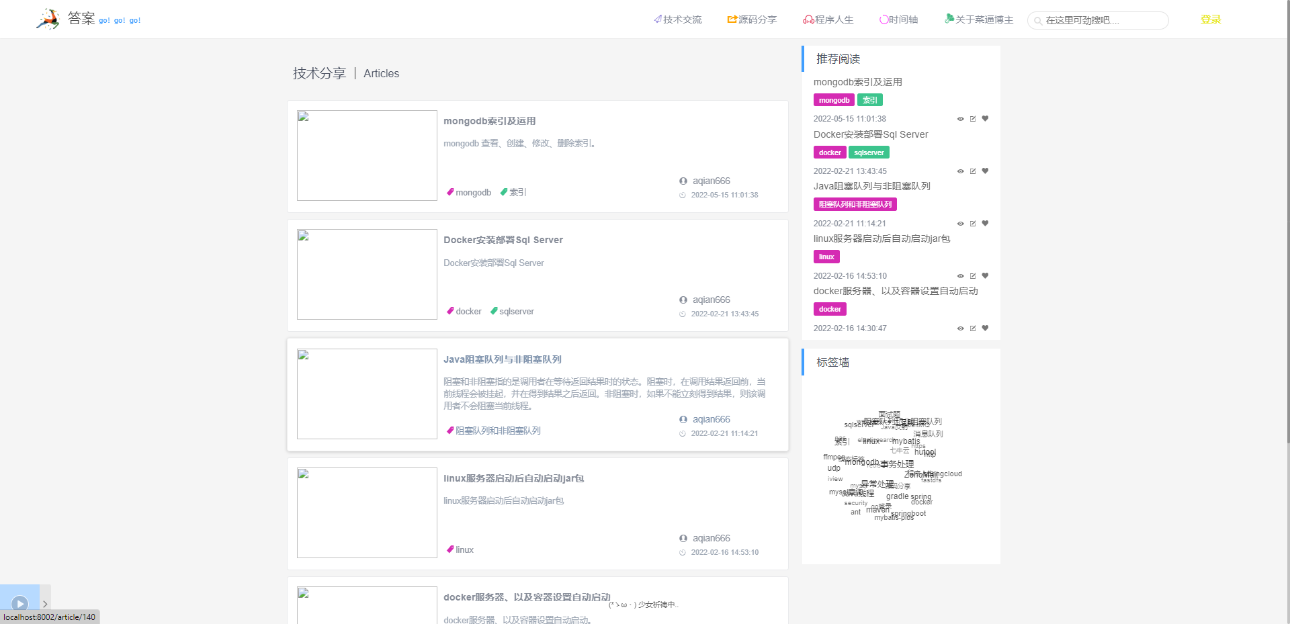Click the comment icon for the 2022-05-15 entry

click(973, 119)
